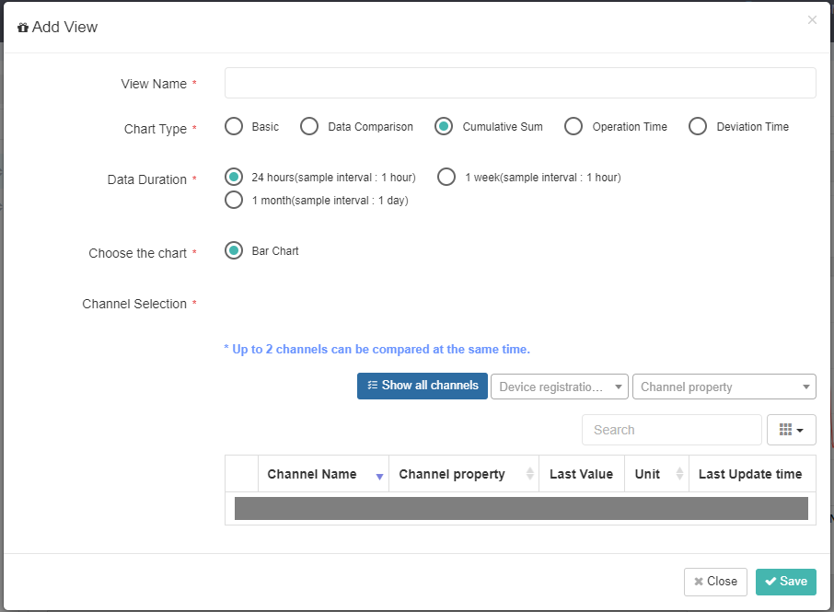
Task: Open the Device registration dropdown
Action: (559, 387)
